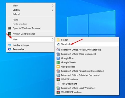Click the green Google Sheets icon
Screen dimensions: 125x98
(x=58, y=63)
